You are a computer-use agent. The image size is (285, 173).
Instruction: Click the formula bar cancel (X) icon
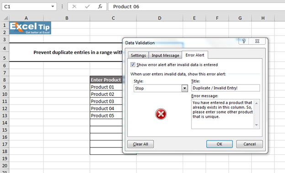click(x=74, y=6)
